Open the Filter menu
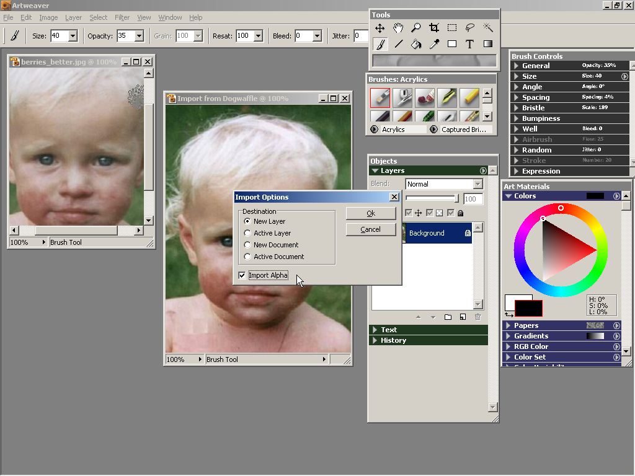Viewport: 635px width, 476px height. tap(122, 17)
